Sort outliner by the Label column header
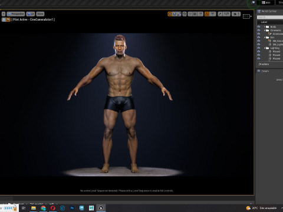The image size is (283, 212). coord(264,22)
